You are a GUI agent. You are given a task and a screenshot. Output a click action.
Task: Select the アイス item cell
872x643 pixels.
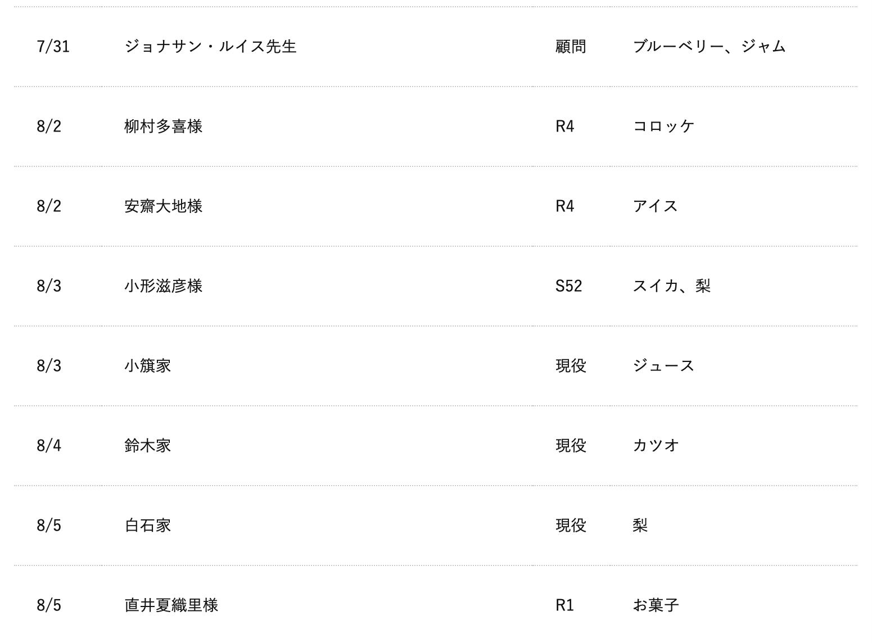point(655,206)
